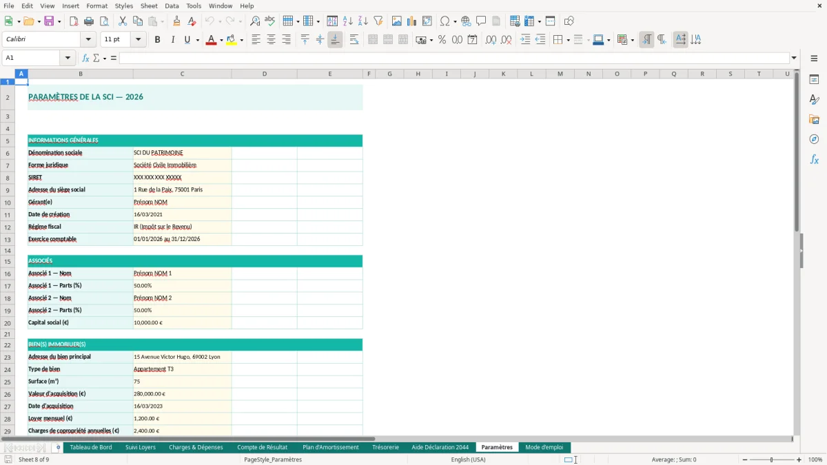Toggle Underline formatting
The image size is (827, 465).
click(x=187, y=40)
